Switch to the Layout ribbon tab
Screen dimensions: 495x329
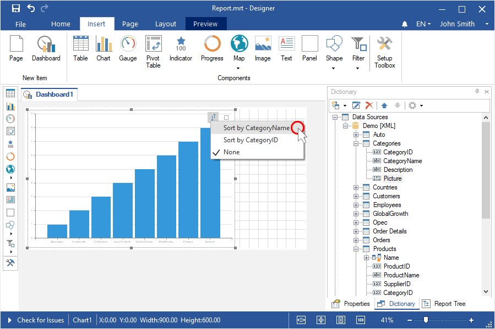(165, 24)
